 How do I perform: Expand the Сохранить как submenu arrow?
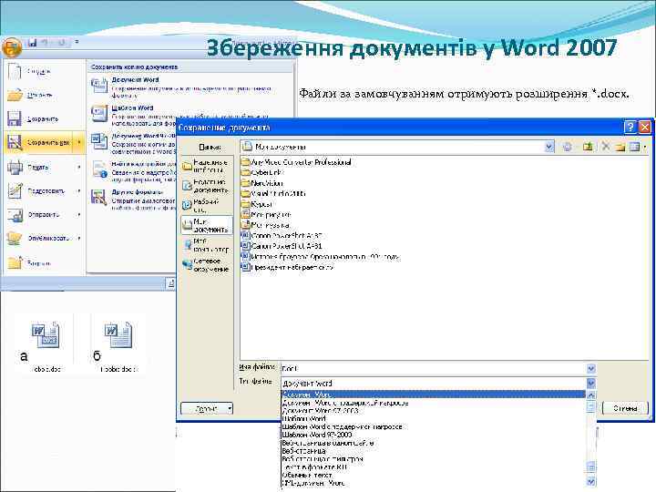79,142
